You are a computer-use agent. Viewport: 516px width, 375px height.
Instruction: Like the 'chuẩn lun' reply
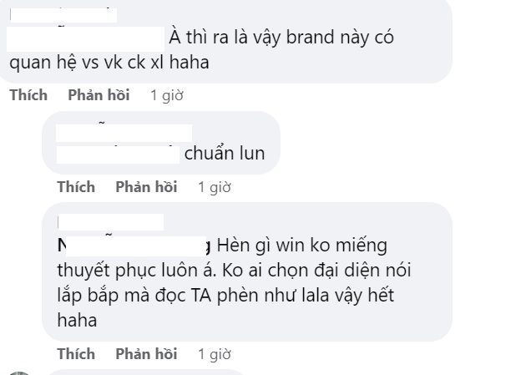point(76,187)
